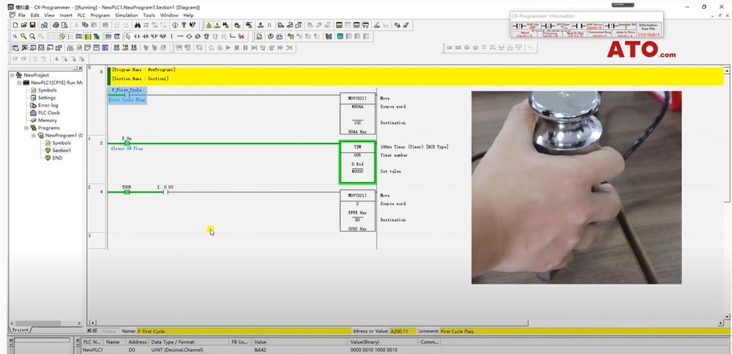This screenshot has width=732, height=354.
Task: Click the project tree horizontal scrollbar
Action: pos(45,323)
